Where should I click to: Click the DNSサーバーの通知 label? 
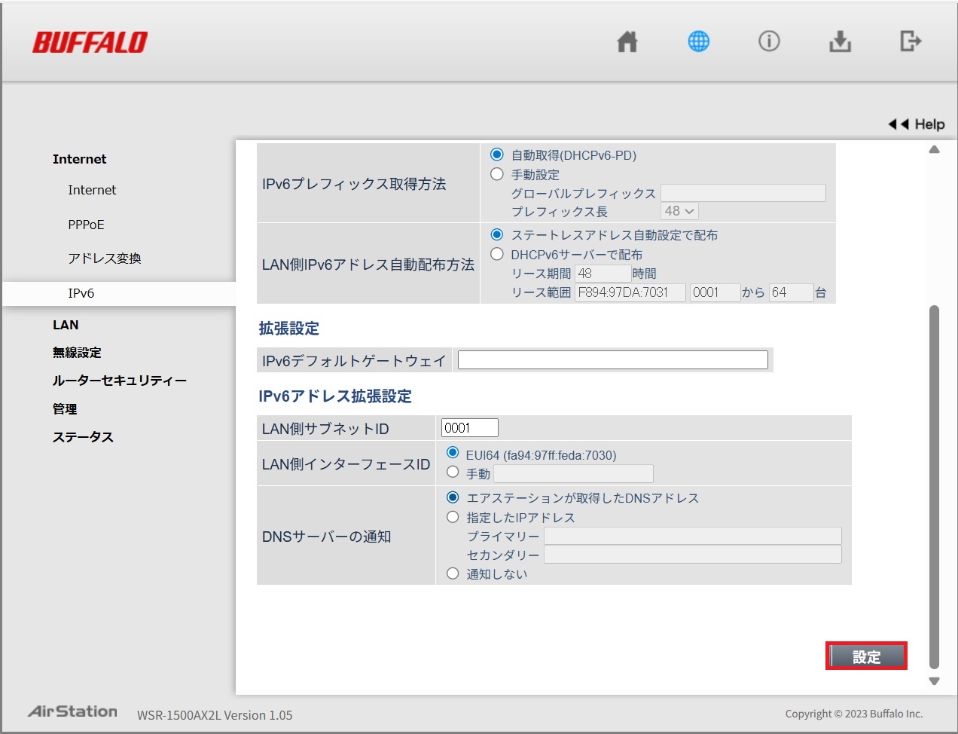pos(327,537)
